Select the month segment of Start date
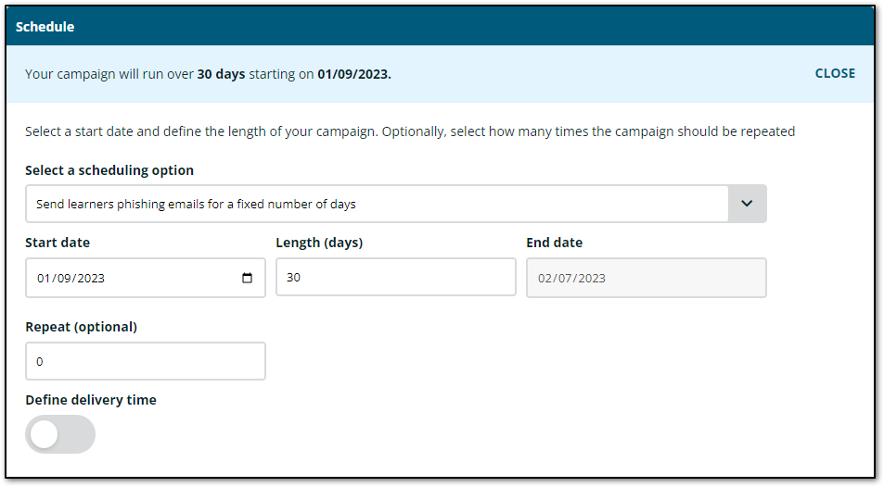 coord(43,278)
